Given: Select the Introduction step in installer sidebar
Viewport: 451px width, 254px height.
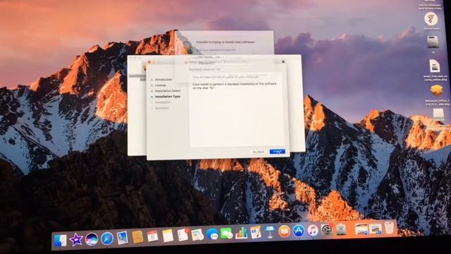Looking at the screenshot, I should (x=163, y=80).
